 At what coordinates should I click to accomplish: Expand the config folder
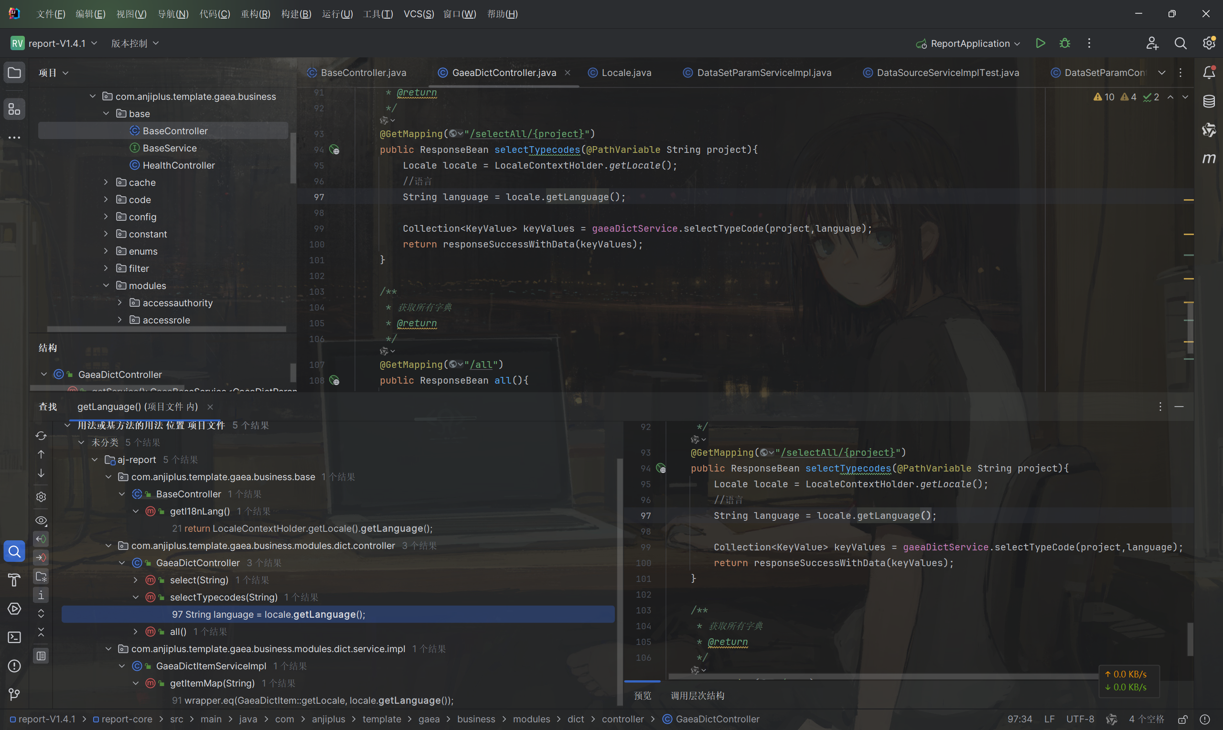pos(106,217)
